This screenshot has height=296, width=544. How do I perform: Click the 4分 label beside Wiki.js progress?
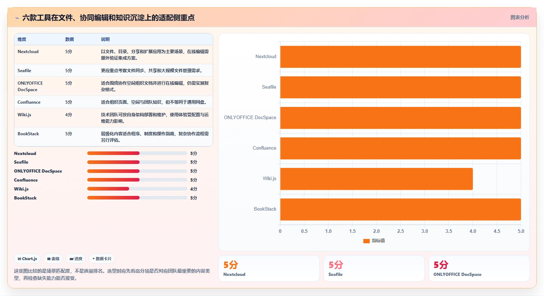(194, 189)
